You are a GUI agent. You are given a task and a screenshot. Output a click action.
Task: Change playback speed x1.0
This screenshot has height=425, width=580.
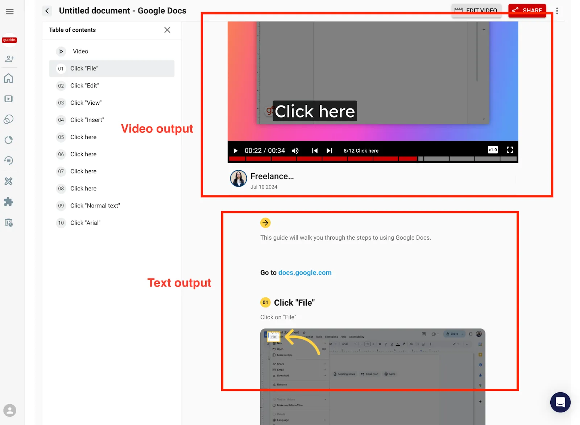493,150
